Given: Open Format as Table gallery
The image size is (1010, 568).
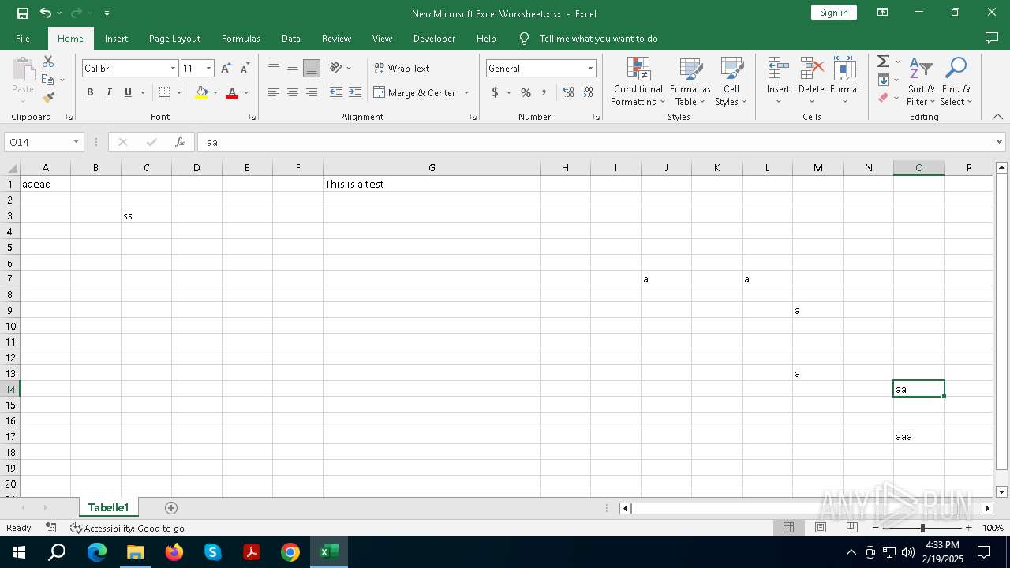Looking at the screenshot, I should (690, 81).
